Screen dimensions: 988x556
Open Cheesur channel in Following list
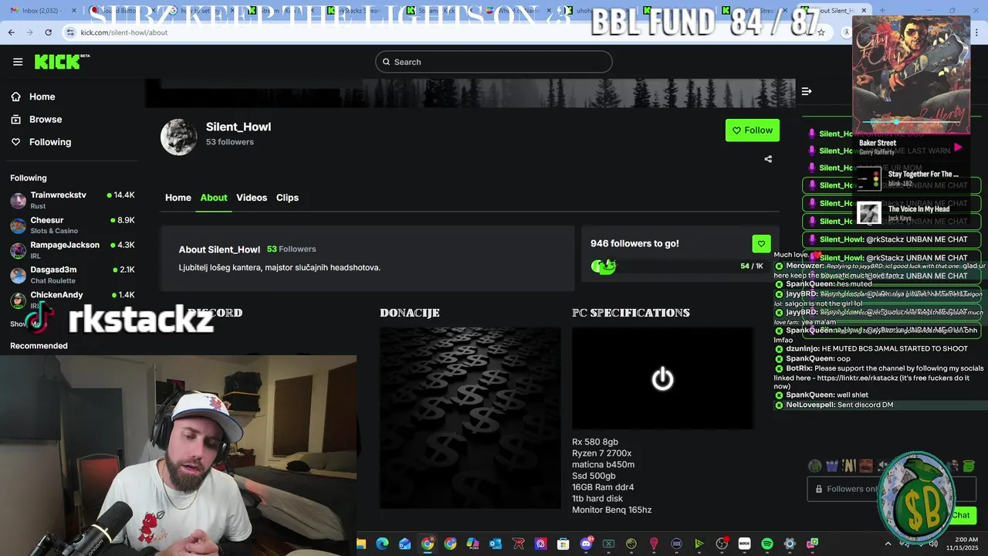point(73,225)
